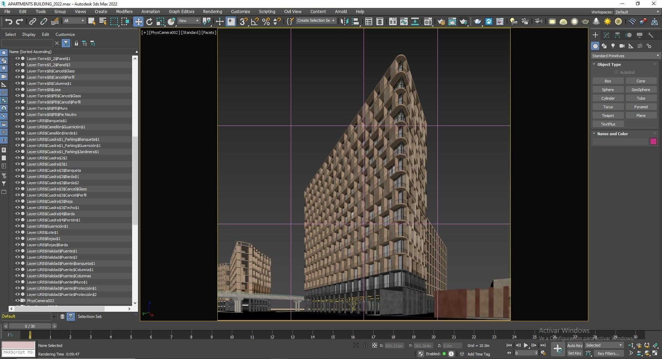This screenshot has width=662, height=359.
Task: Click the GeoSphere button
Action: click(x=641, y=90)
